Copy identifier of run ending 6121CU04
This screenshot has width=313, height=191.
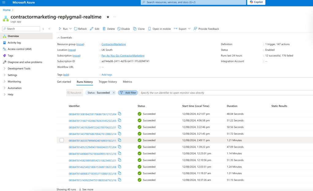point(119,114)
